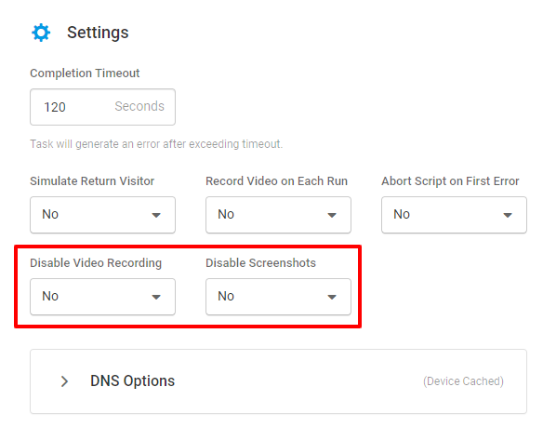543x427 pixels.
Task: Click the Completion Timeout value field
Action: pos(102,107)
